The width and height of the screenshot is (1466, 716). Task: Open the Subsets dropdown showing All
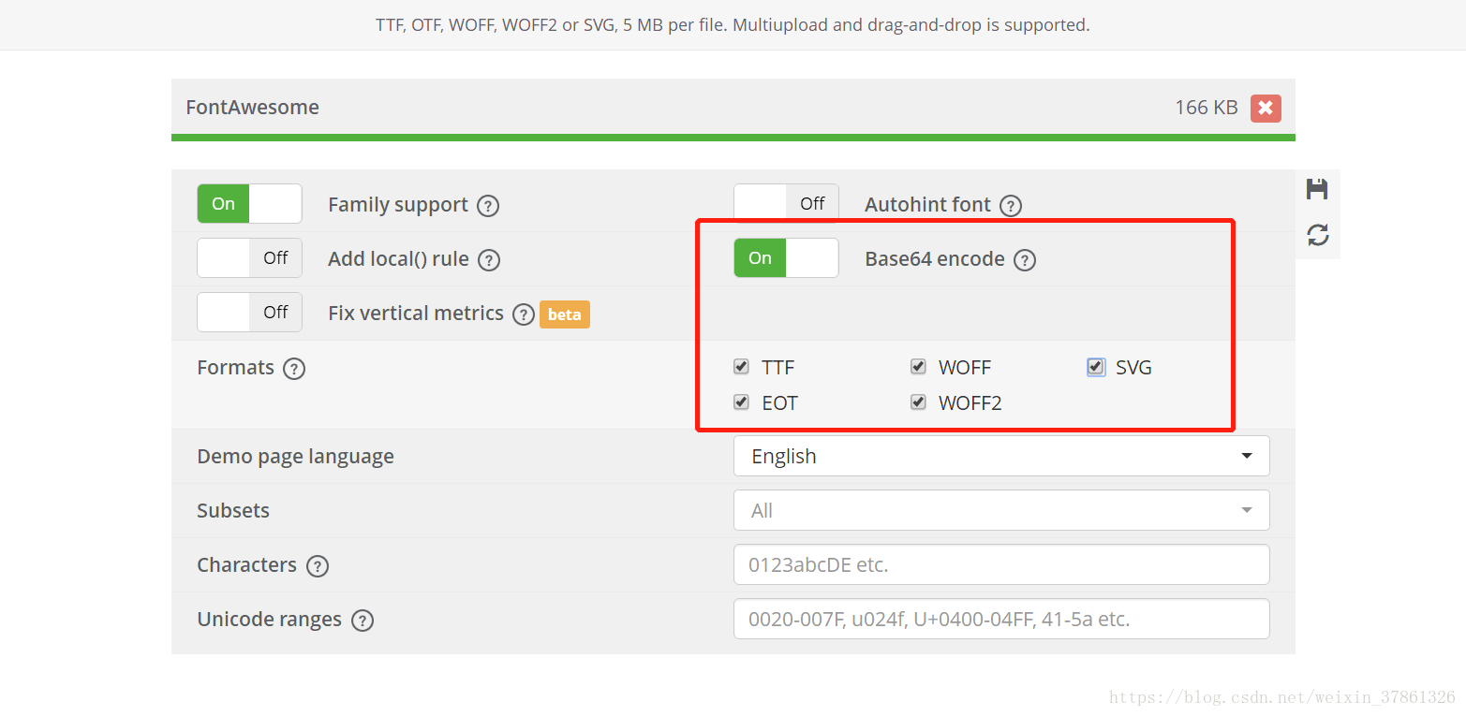tap(1001, 510)
